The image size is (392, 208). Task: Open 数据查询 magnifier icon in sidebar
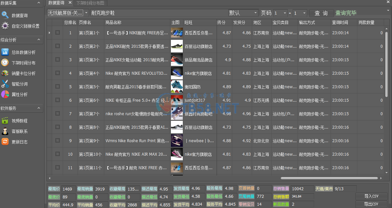(x=5, y=15)
